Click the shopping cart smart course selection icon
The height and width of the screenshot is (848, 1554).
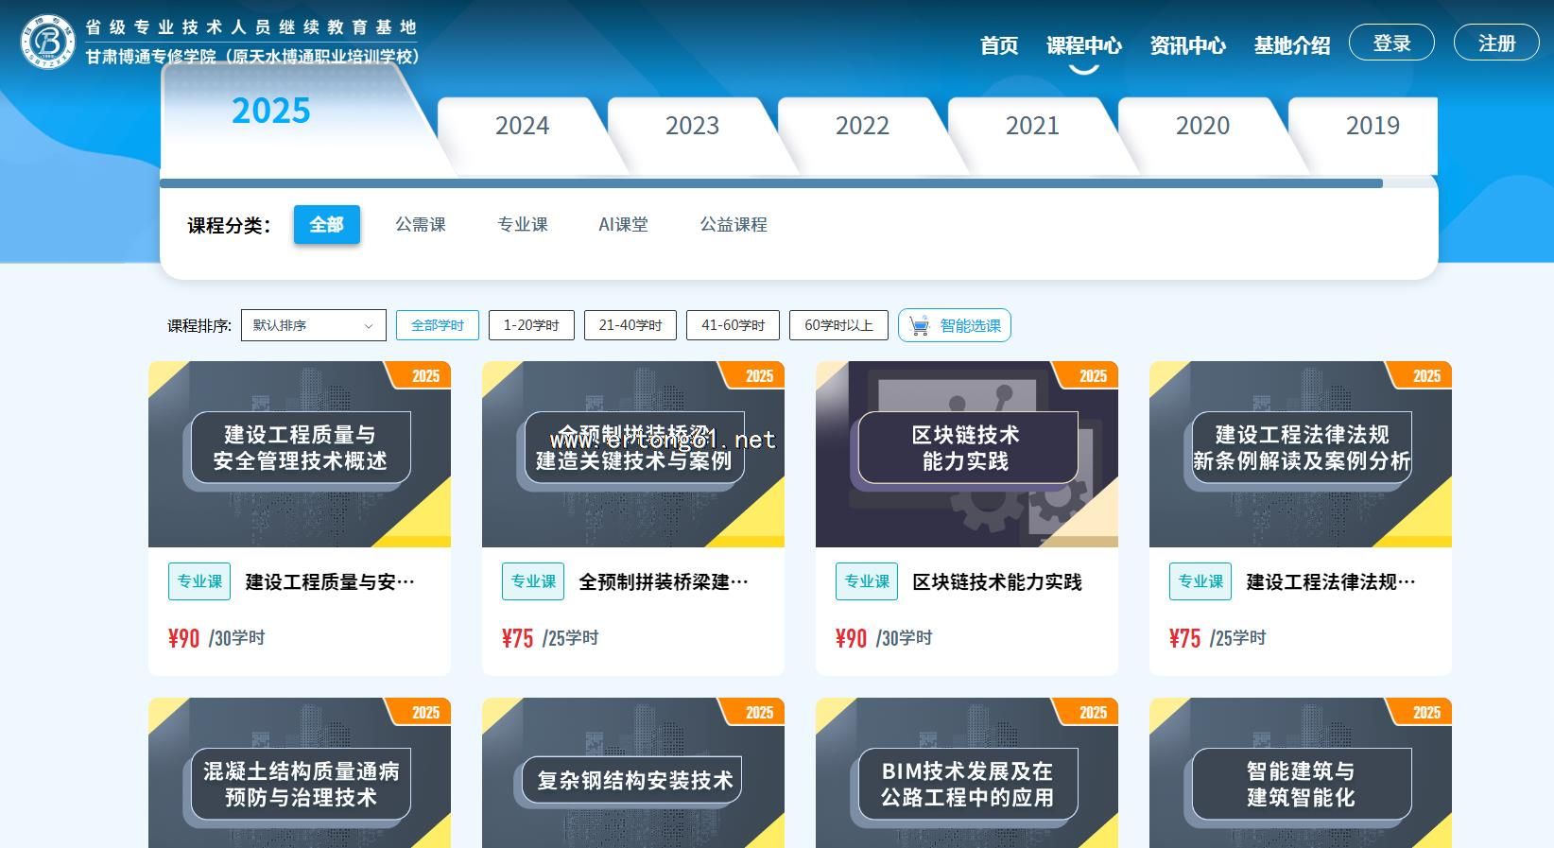point(918,326)
